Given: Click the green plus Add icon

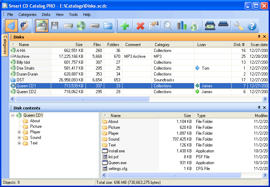Looking at the screenshot, I should [125, 26].
